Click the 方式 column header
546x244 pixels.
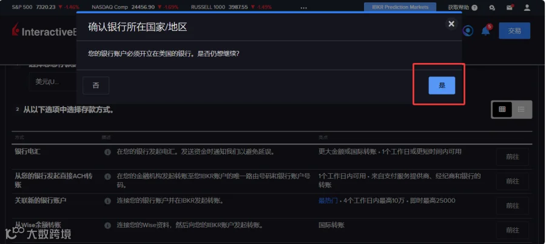19,137
